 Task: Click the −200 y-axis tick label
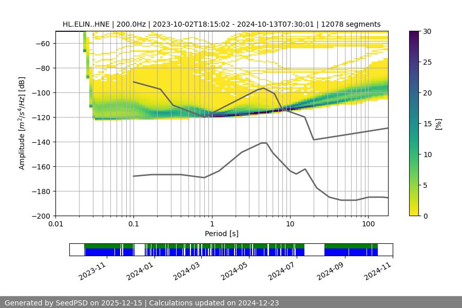pos(42,216)
